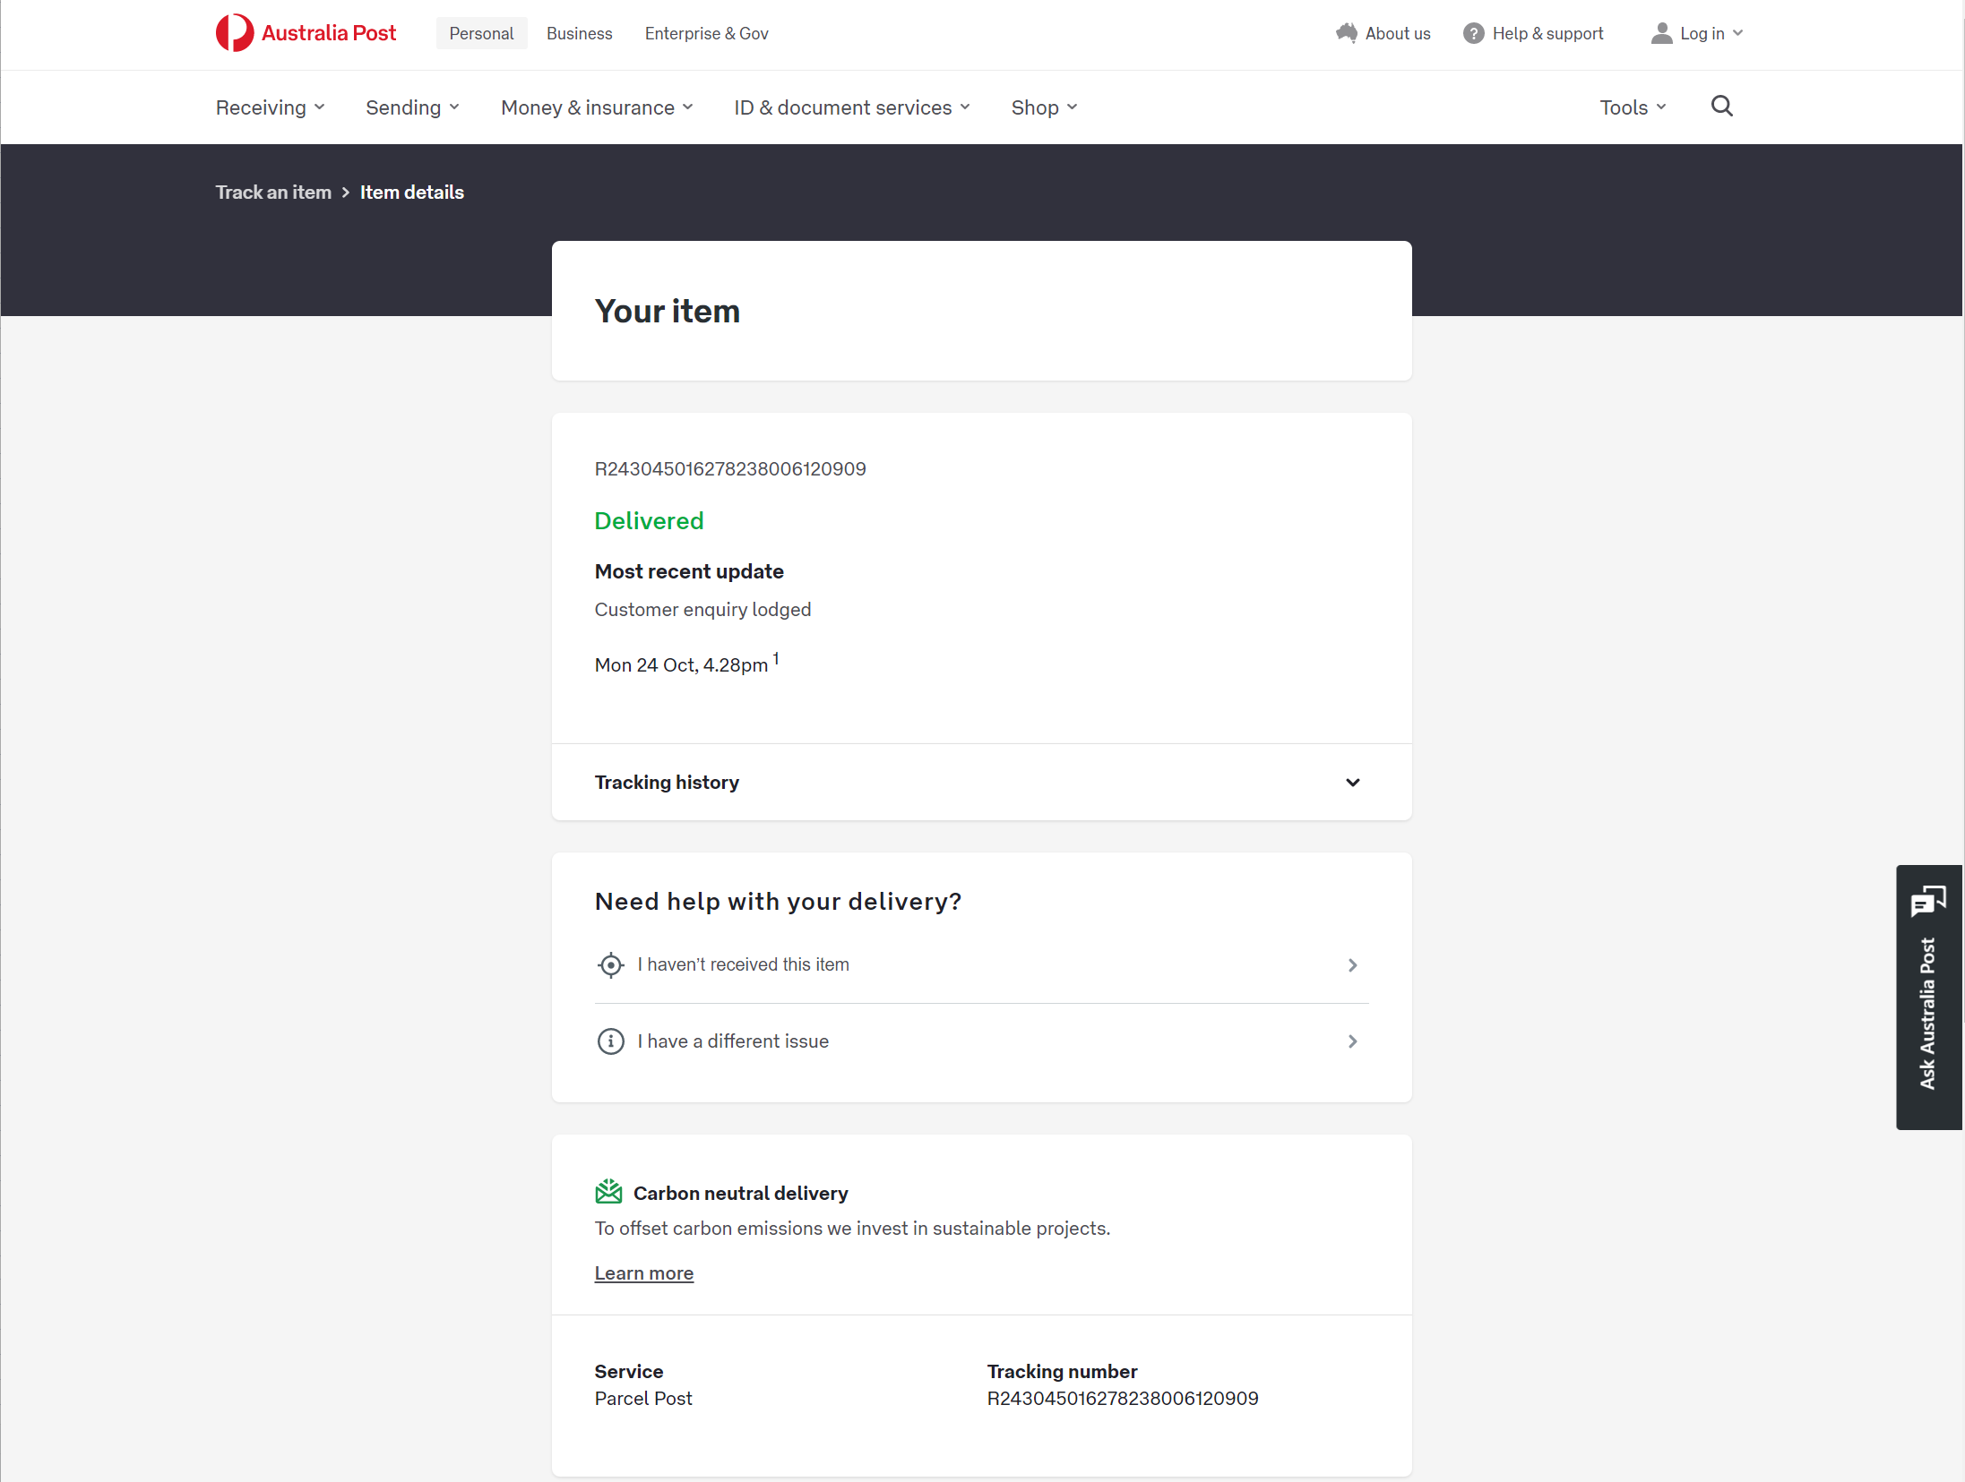
Task: Open the Receiving dropdown menu
Action: 270,107
